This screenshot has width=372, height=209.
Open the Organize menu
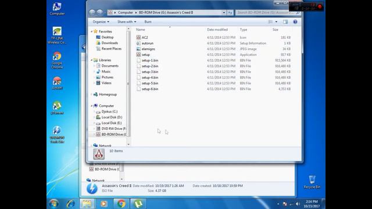coord(101,21)
